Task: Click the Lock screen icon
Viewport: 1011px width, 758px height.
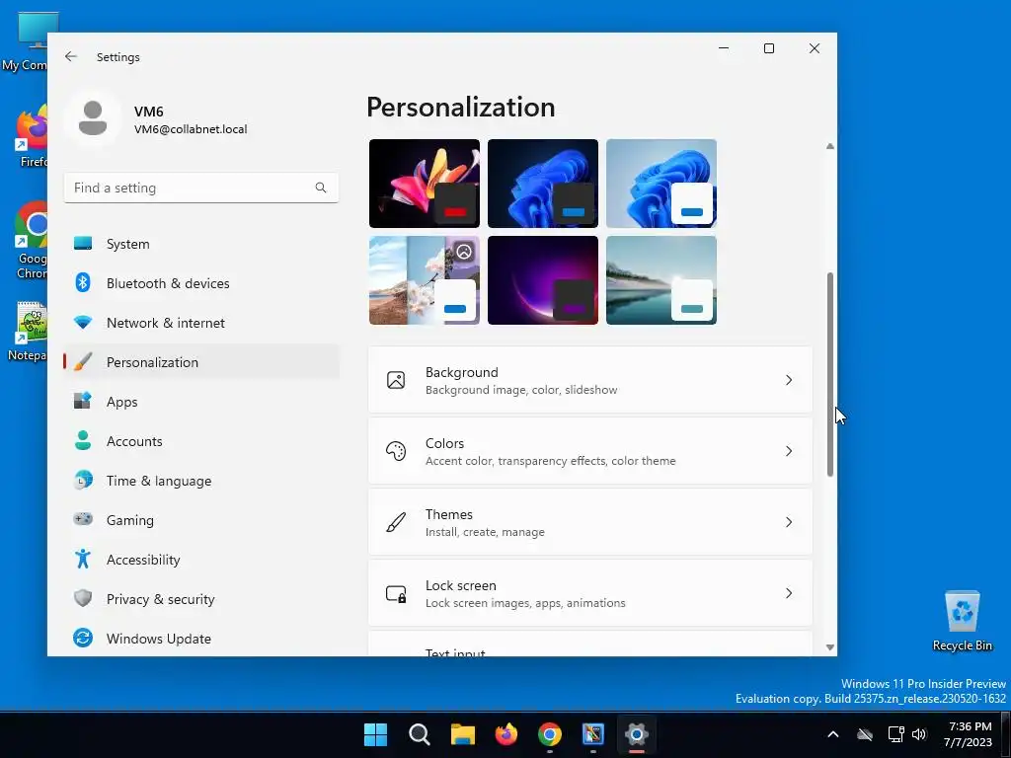Action: [x=396, y=593]
